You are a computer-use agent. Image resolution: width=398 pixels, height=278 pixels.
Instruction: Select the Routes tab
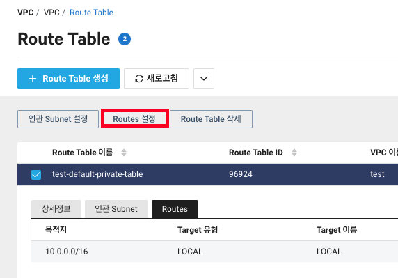175,209
